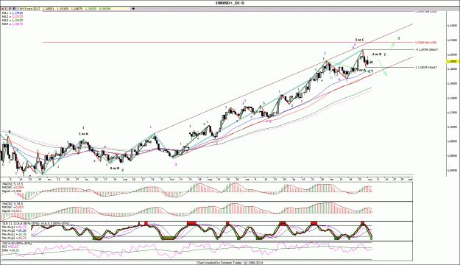Click the EURUSD chart window title
The width and height of the screenshot is (460, 265).
point(230,3)
